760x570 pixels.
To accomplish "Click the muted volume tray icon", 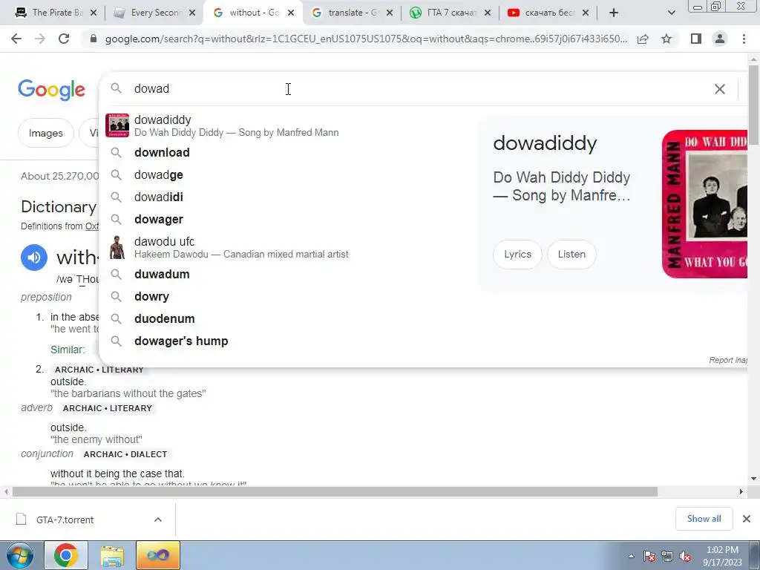I will pos(685,557).
